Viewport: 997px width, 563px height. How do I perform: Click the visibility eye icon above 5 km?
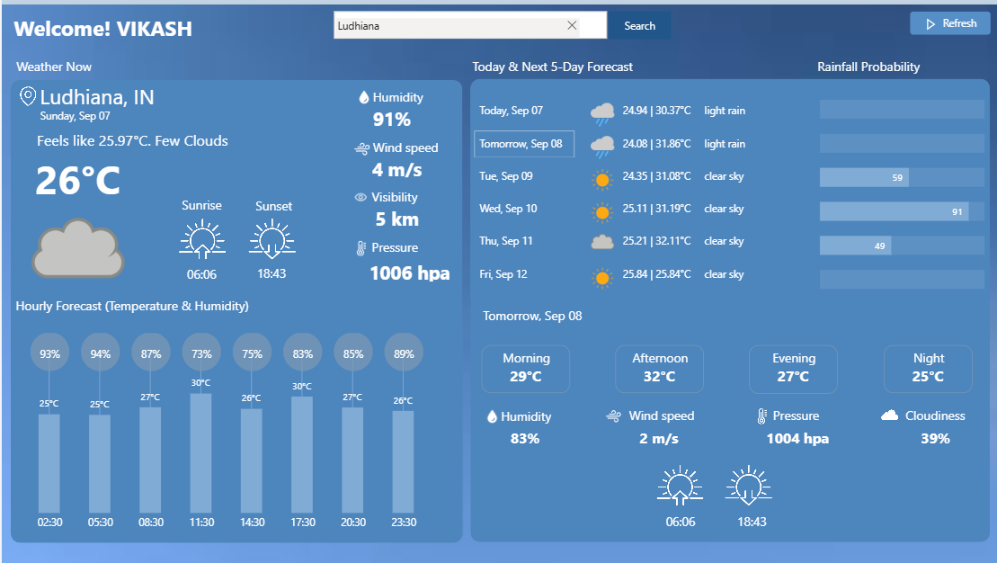361,198
